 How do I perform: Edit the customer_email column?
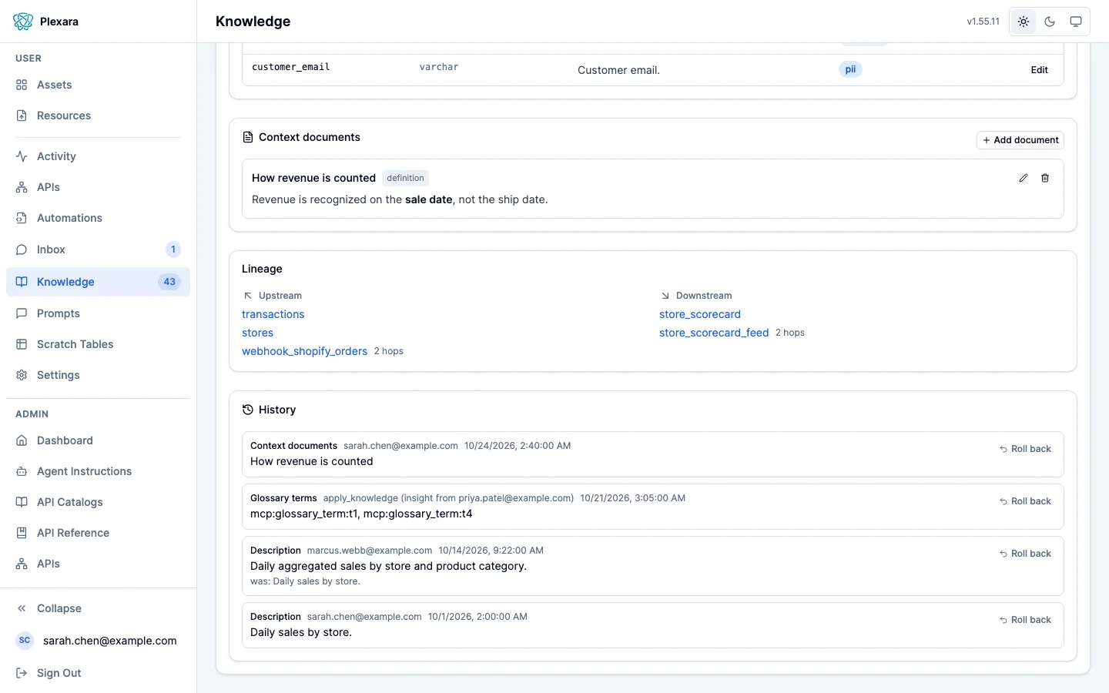point(1039,70)
